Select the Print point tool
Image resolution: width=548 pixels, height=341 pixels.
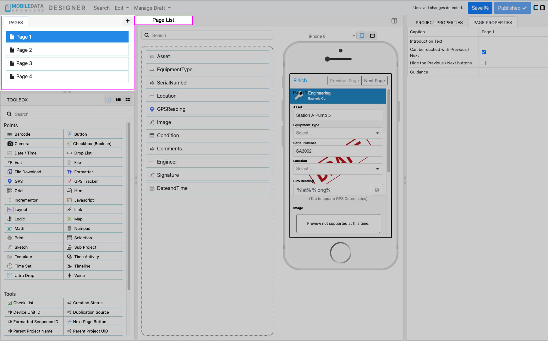pos(34,238)
